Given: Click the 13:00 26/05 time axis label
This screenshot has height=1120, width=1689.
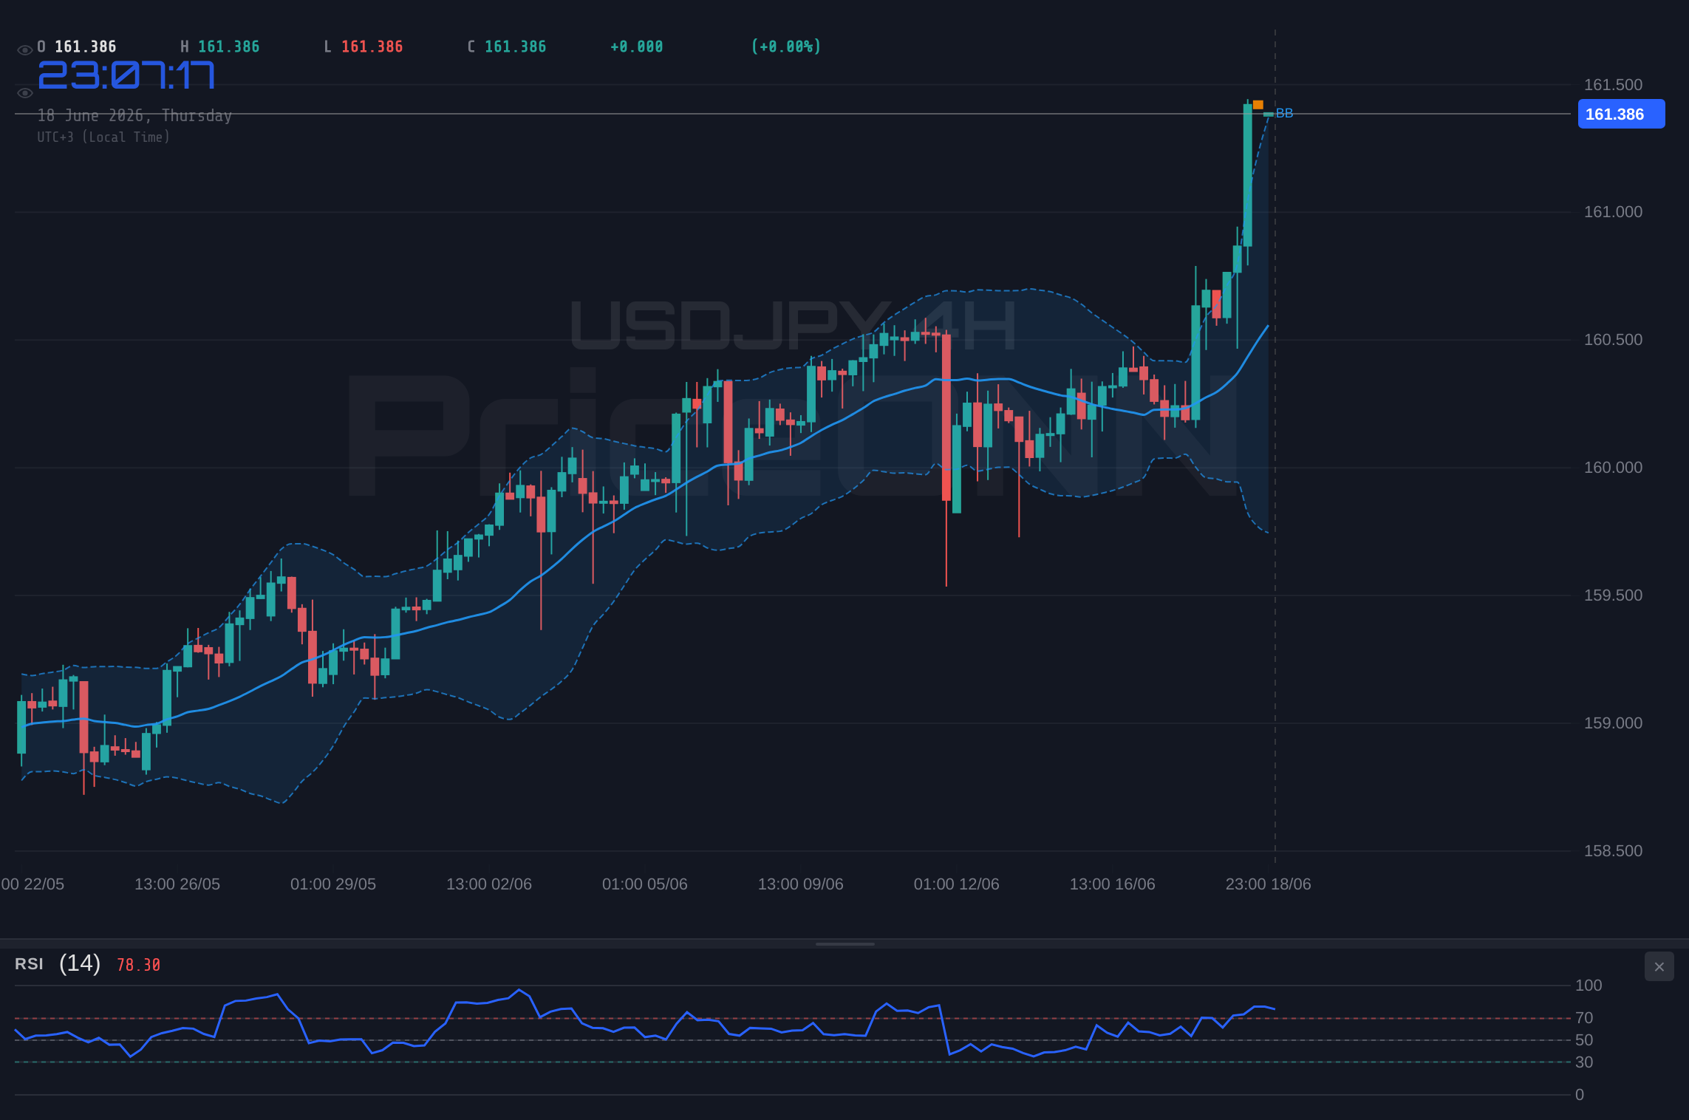Looking at the screenshot, I should [177, 884].
